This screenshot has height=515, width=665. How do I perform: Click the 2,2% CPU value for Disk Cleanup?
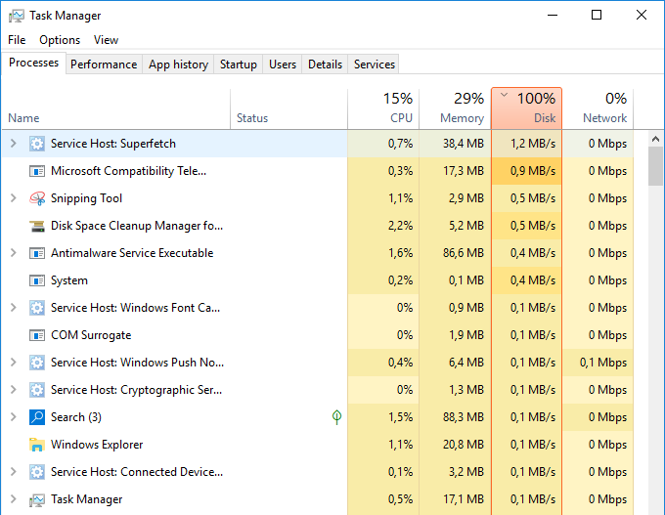point(400,226)
